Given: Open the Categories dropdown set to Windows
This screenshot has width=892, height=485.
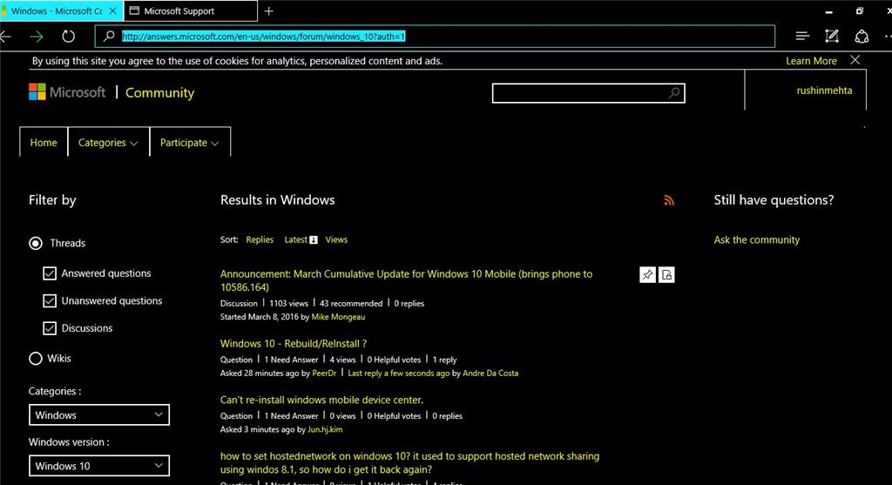Looking at the screenshot, I should (x=99, y=415).
